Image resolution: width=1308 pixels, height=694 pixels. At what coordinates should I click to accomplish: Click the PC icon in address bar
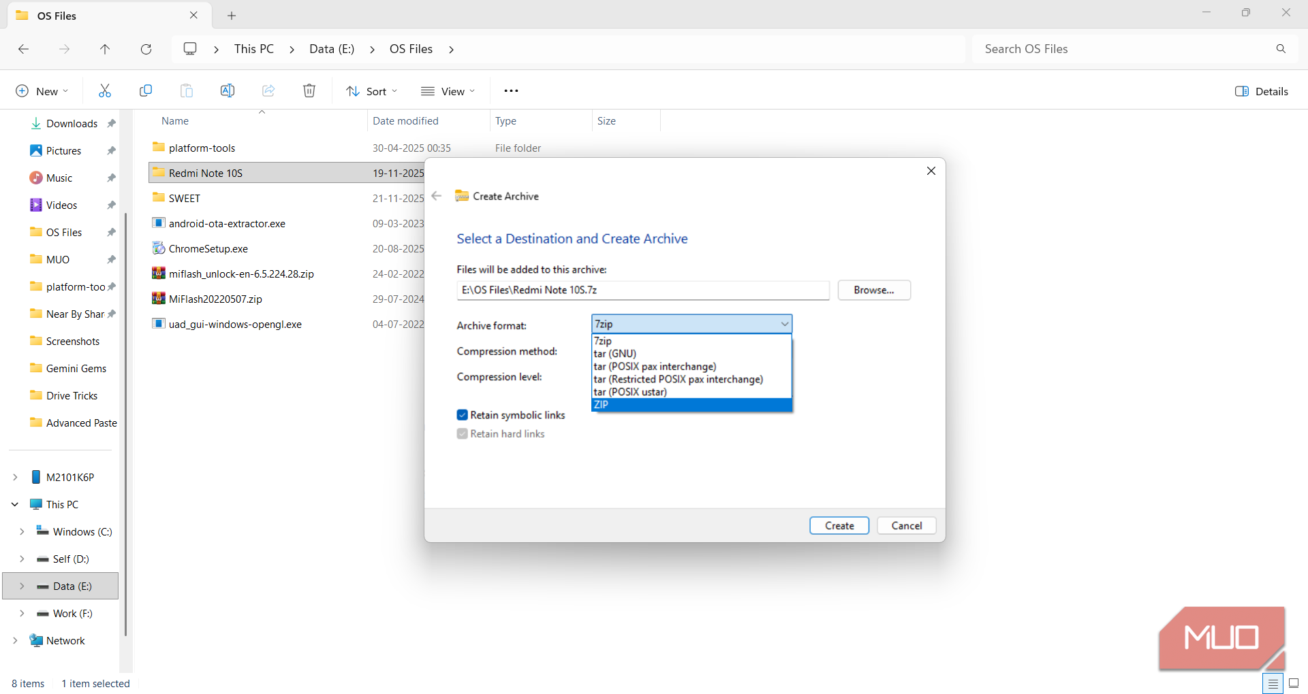(x=190, y=49)
